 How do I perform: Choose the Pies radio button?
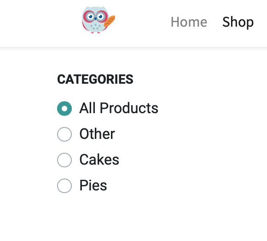(x=64, y=185)
